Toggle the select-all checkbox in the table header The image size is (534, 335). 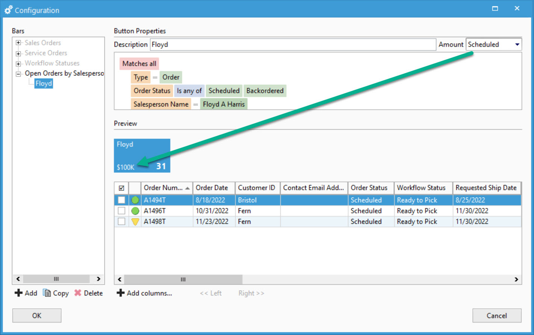point(121,187)
